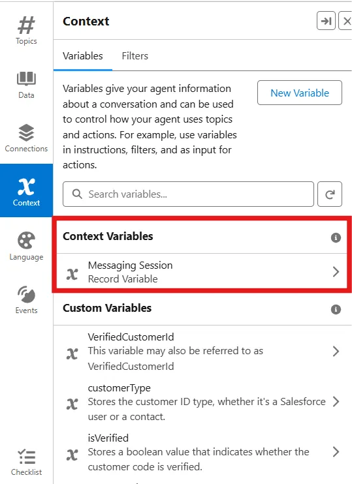Select the Context sidebar icon

click(x=26, y=190)
